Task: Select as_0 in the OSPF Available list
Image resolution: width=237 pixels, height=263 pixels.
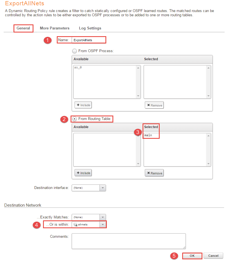Action: point(78,68)
